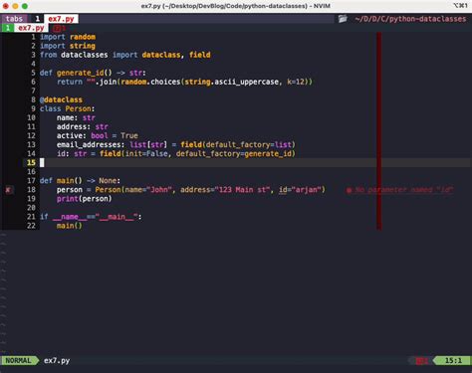
Task: Select the ex7.py tab in the top tabline
Action: coord(61,19)
